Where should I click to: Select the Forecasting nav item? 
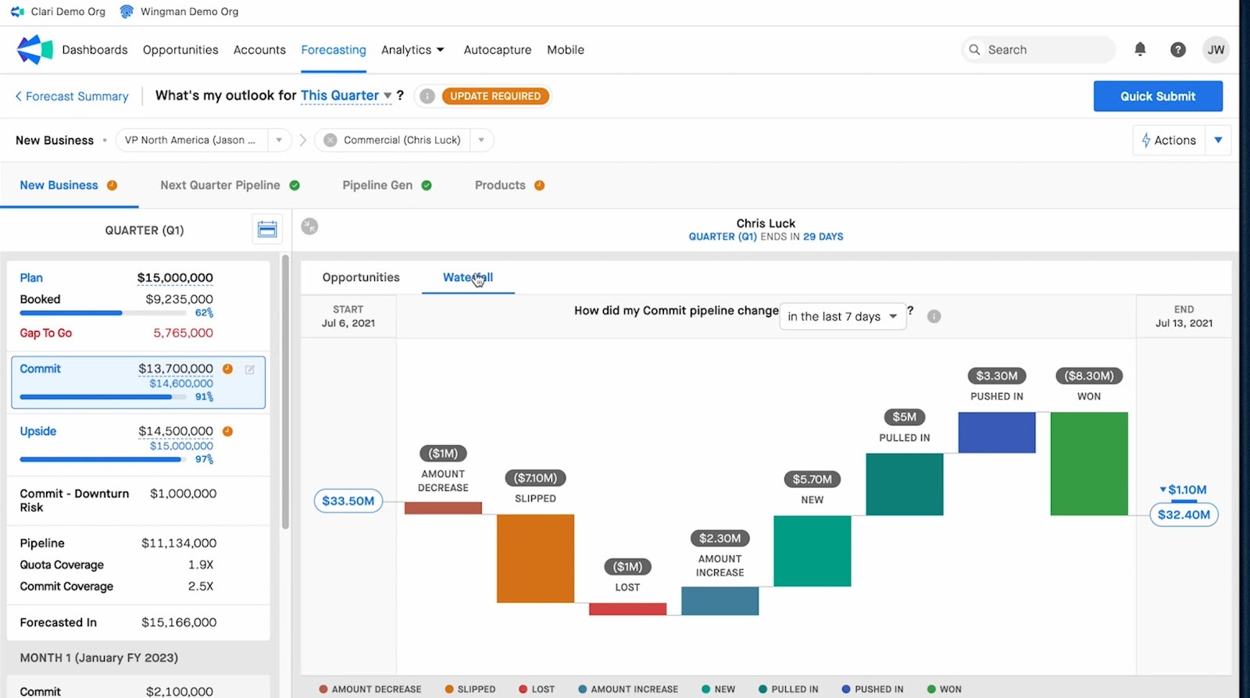[334, 50]
